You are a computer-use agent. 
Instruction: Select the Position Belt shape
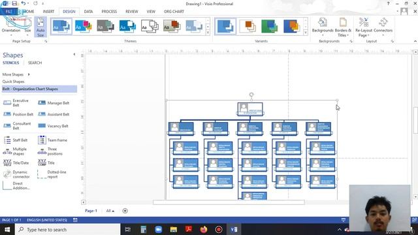18,114
